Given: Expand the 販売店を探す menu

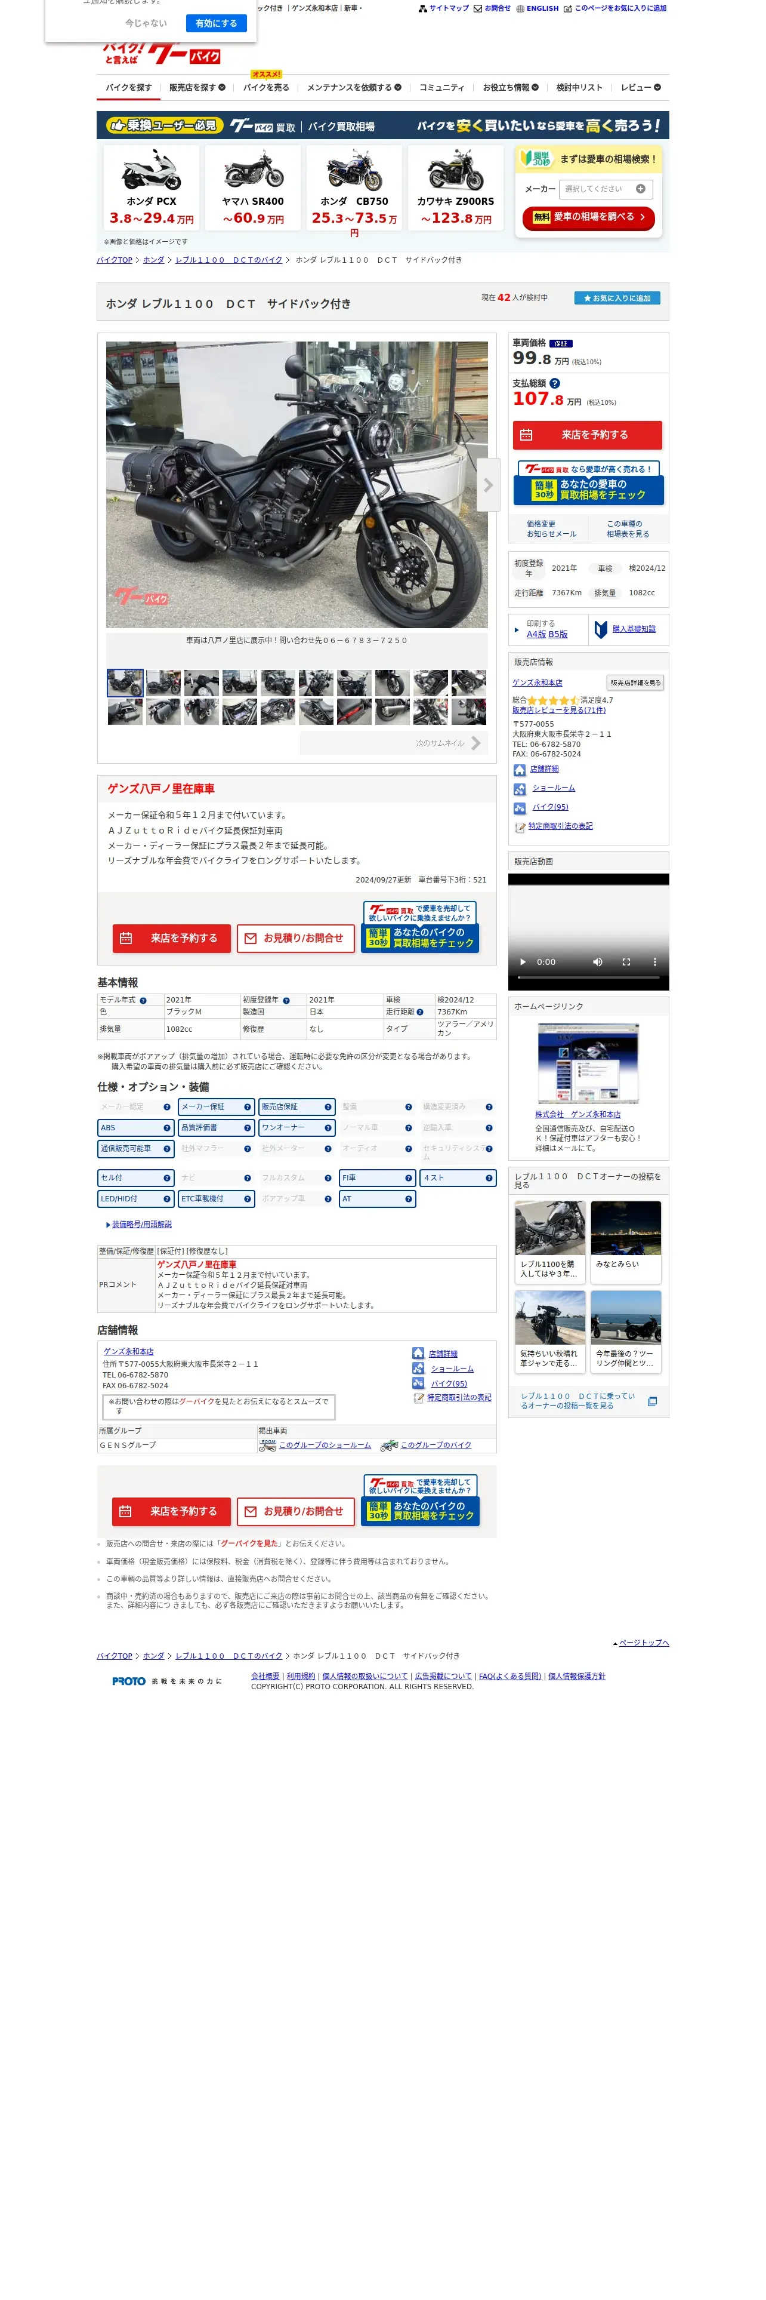Looking at the screenshot, I should pyautogui.click(x=197, y=88).
